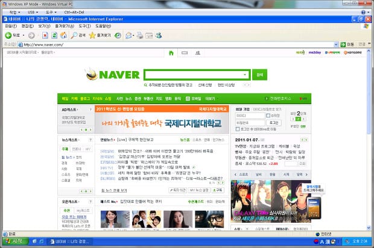Open the Back button history dropdown arrow
Image resolution: width=374 pixels, height=248 pixels.
click(x=24, y=36)
